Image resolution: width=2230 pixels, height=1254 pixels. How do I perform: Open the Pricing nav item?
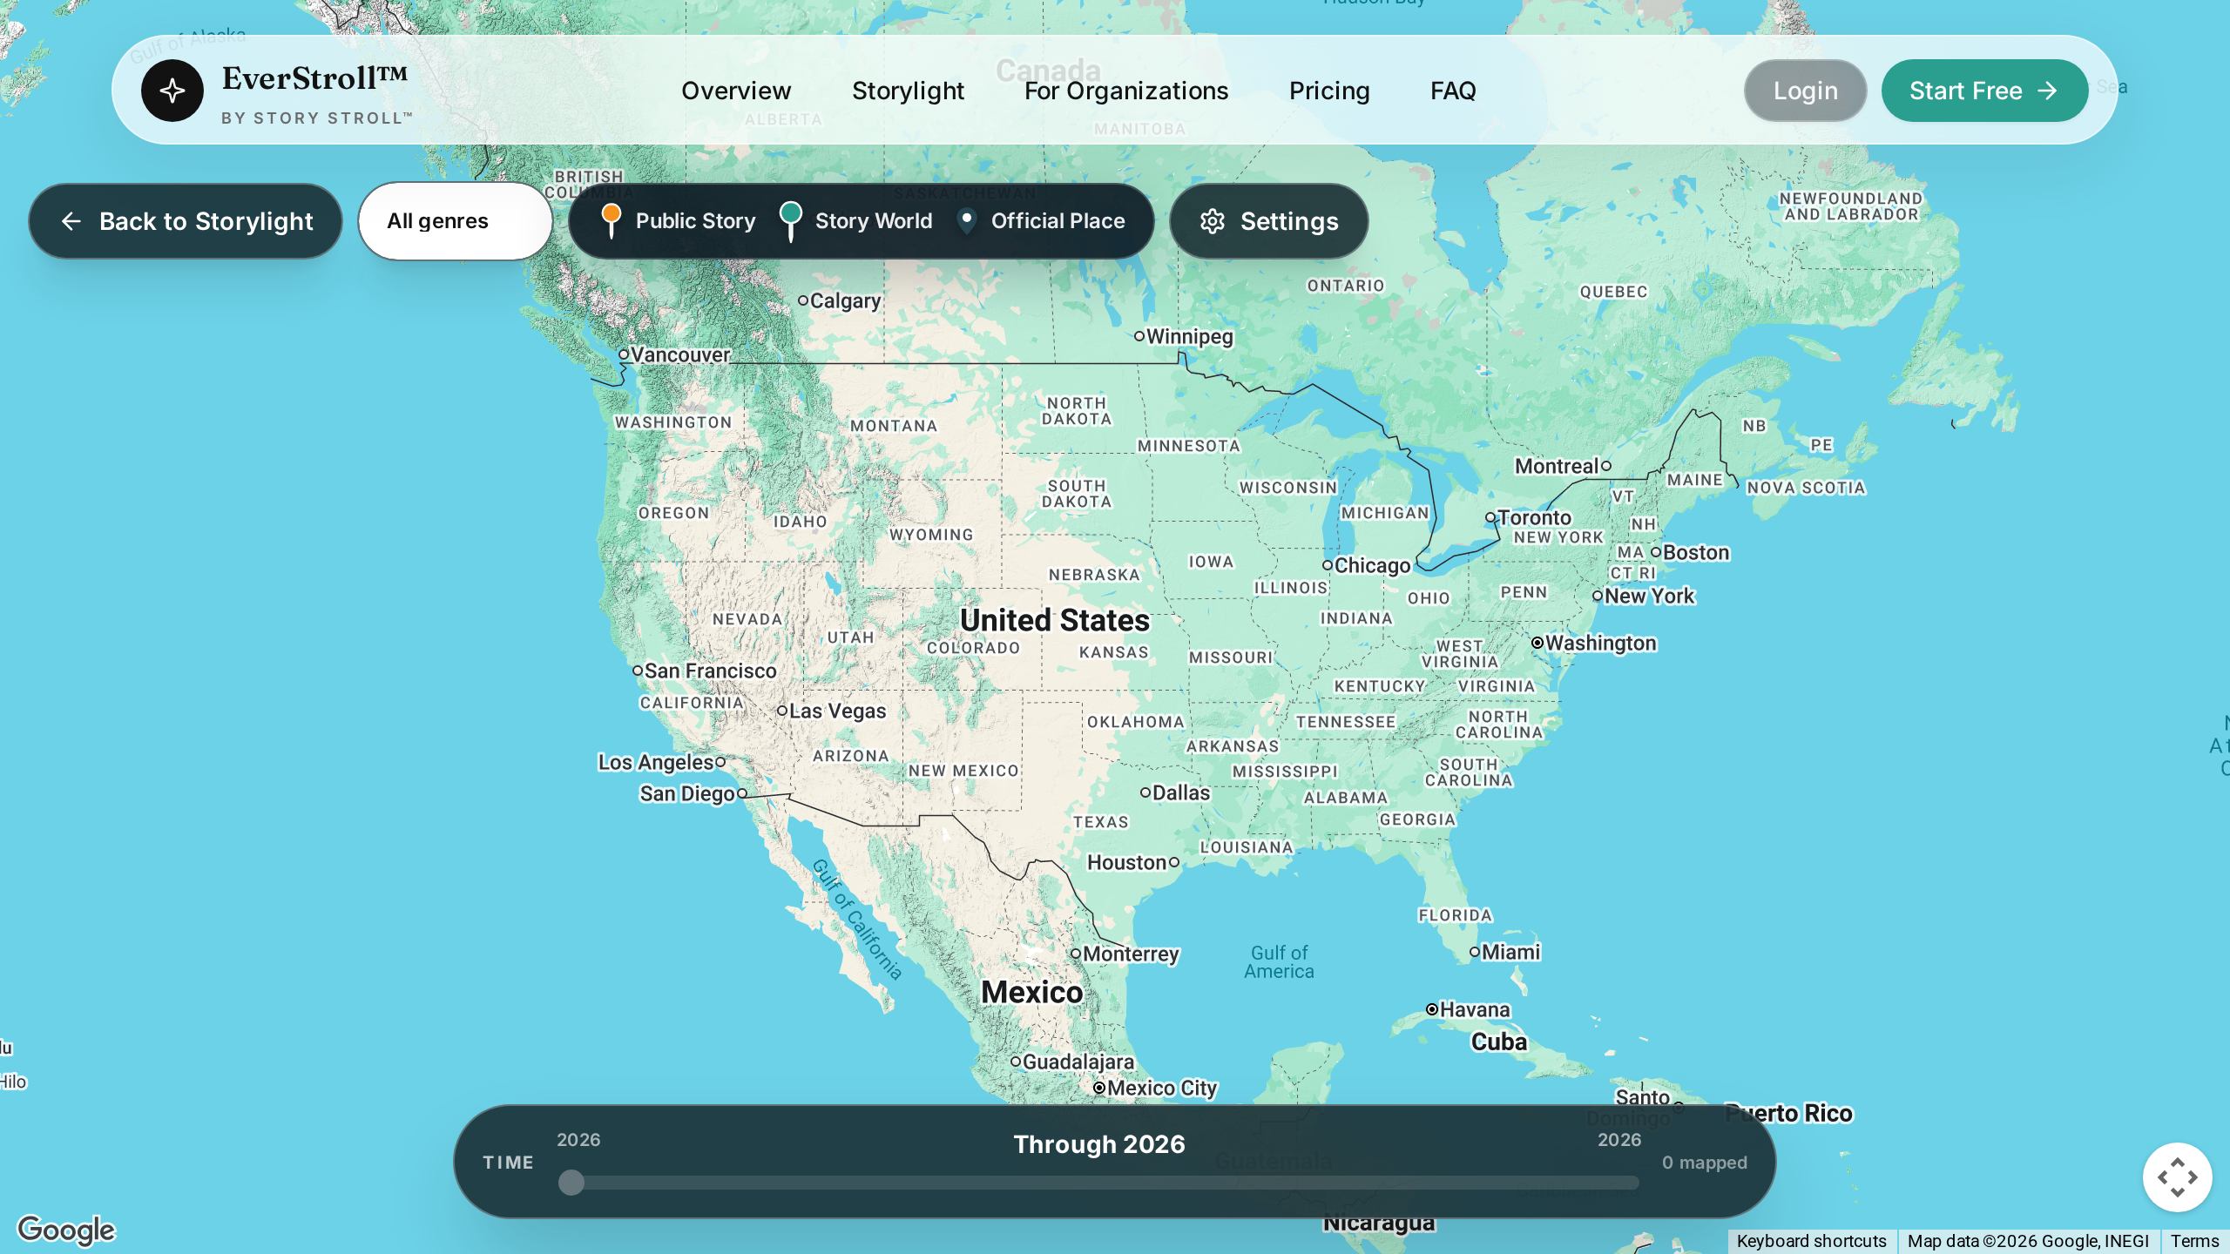[1329, 91]
